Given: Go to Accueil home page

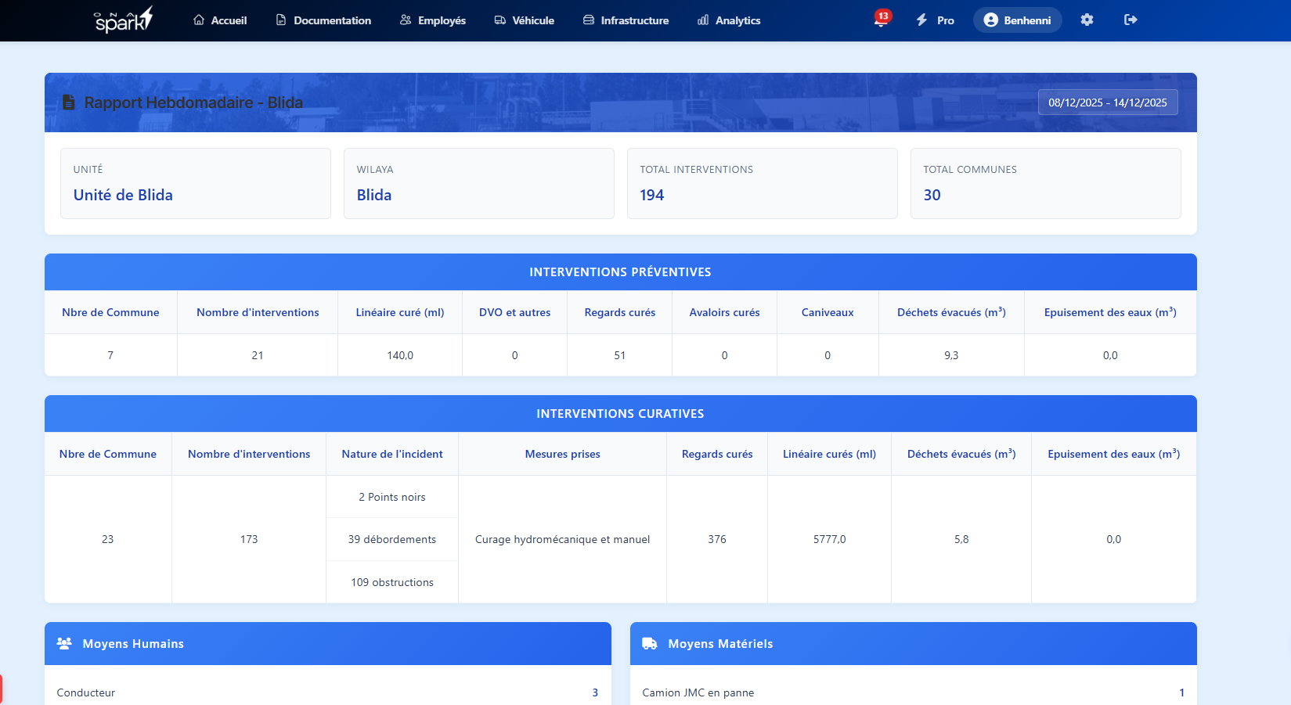Looking at the screenshot, I should pos(220,20).
